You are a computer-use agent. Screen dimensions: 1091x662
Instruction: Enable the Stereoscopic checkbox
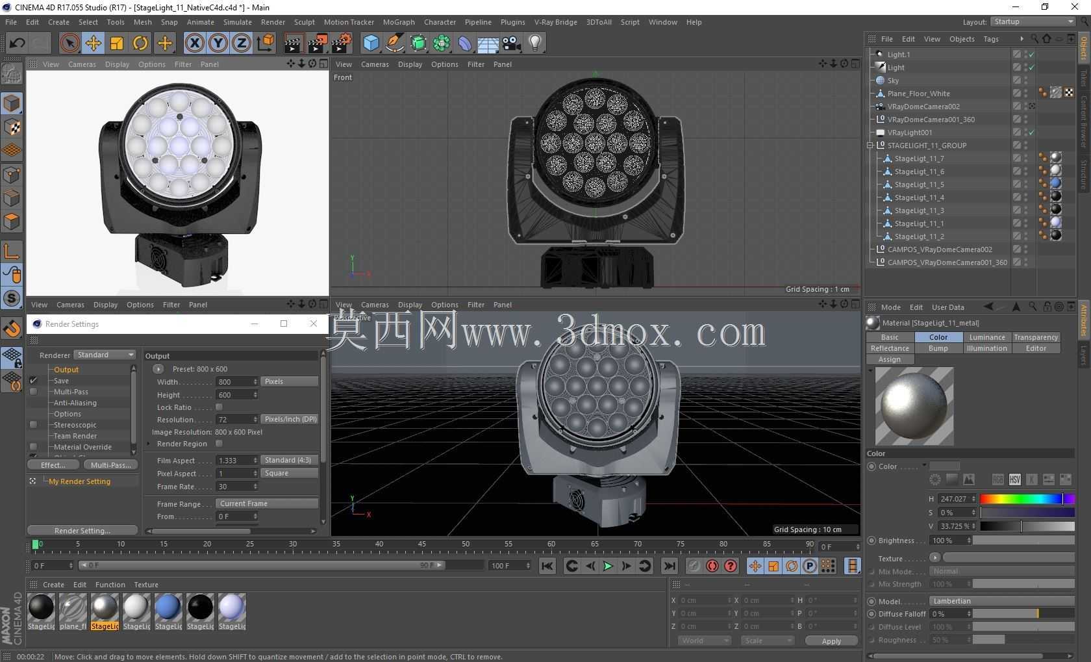click(33, 425)
